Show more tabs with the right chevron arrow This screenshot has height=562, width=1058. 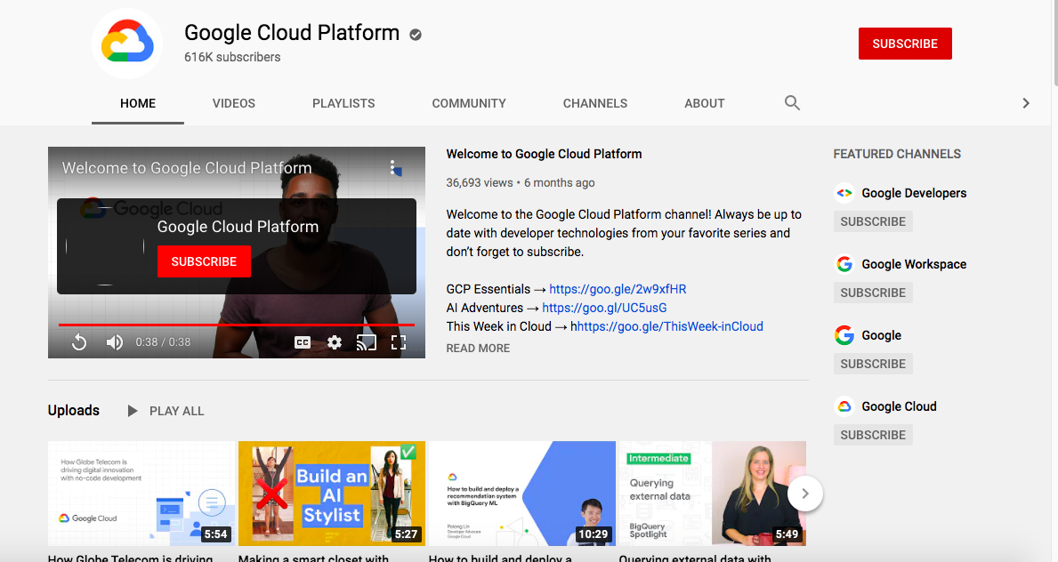pyautogui.click(x=1026, y=103)
